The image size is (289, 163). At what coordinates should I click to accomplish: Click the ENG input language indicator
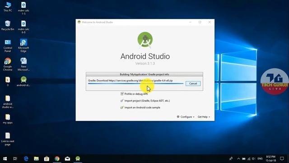click(260, 159)
